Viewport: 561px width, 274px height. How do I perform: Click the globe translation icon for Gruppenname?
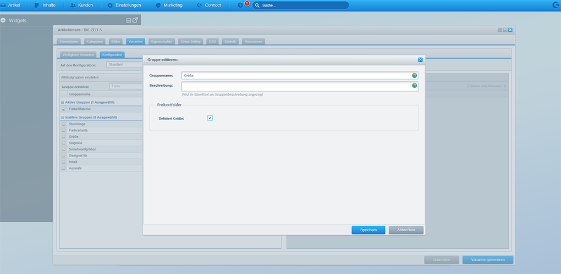pos(415,75)
